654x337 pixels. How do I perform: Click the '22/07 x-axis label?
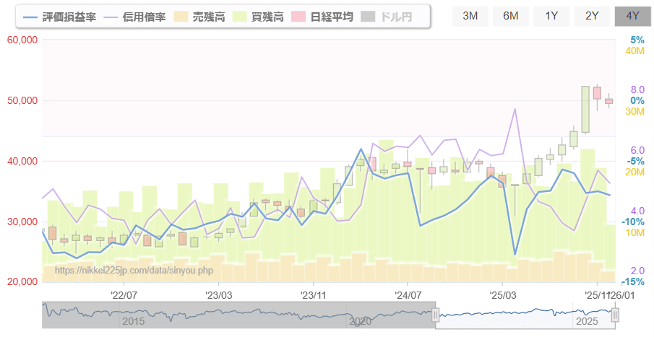pos(124,294)
